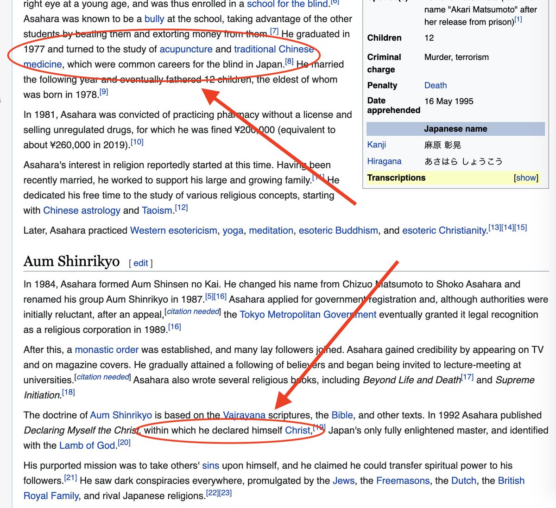
Task: Click 'Murder, terrorism' criminal charge value
Action: (456, 57)
